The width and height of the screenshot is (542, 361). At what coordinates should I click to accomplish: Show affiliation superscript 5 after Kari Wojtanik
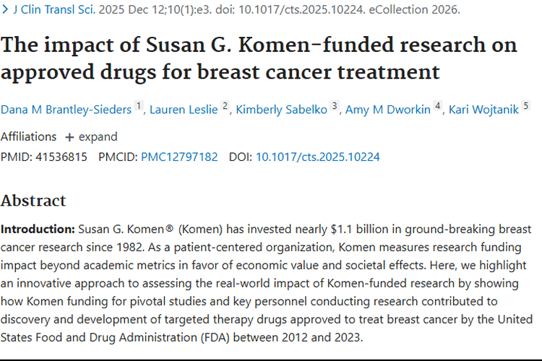click(526, 107)
